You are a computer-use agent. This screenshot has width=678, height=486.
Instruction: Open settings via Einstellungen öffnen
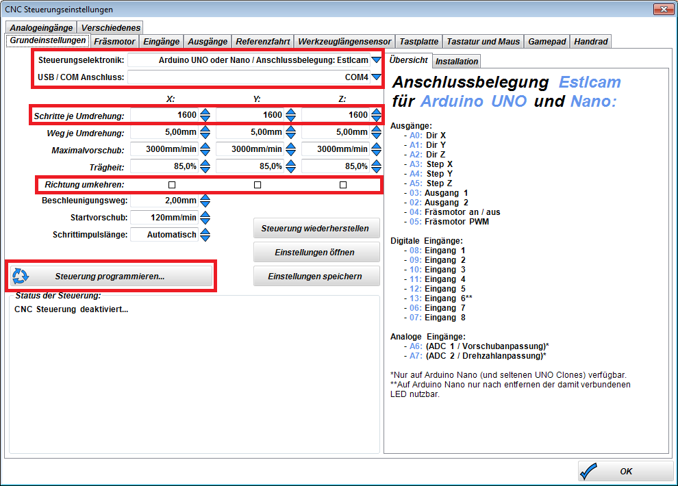316,252
